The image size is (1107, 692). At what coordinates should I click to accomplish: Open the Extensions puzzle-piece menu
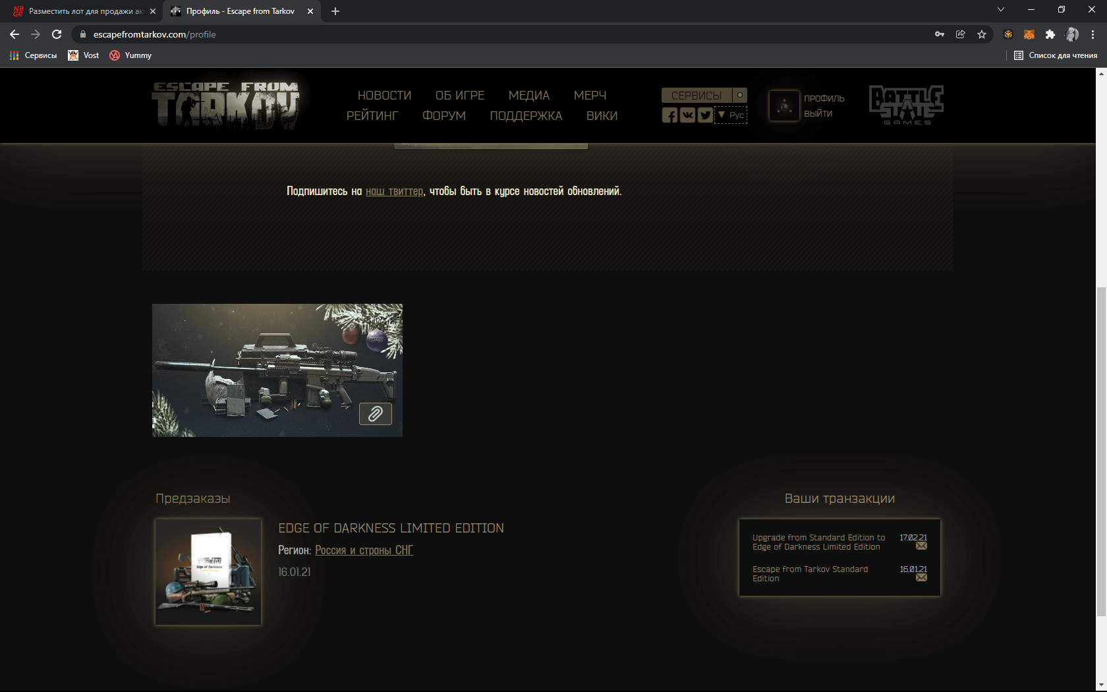[x=1050, y=34]
